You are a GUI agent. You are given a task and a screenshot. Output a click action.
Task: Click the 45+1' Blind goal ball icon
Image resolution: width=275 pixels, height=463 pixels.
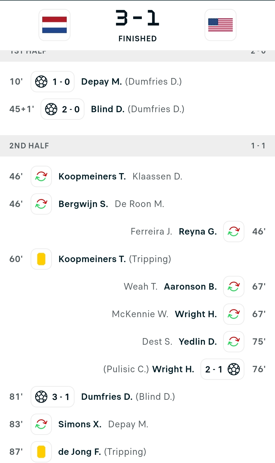tap(51, 109)
